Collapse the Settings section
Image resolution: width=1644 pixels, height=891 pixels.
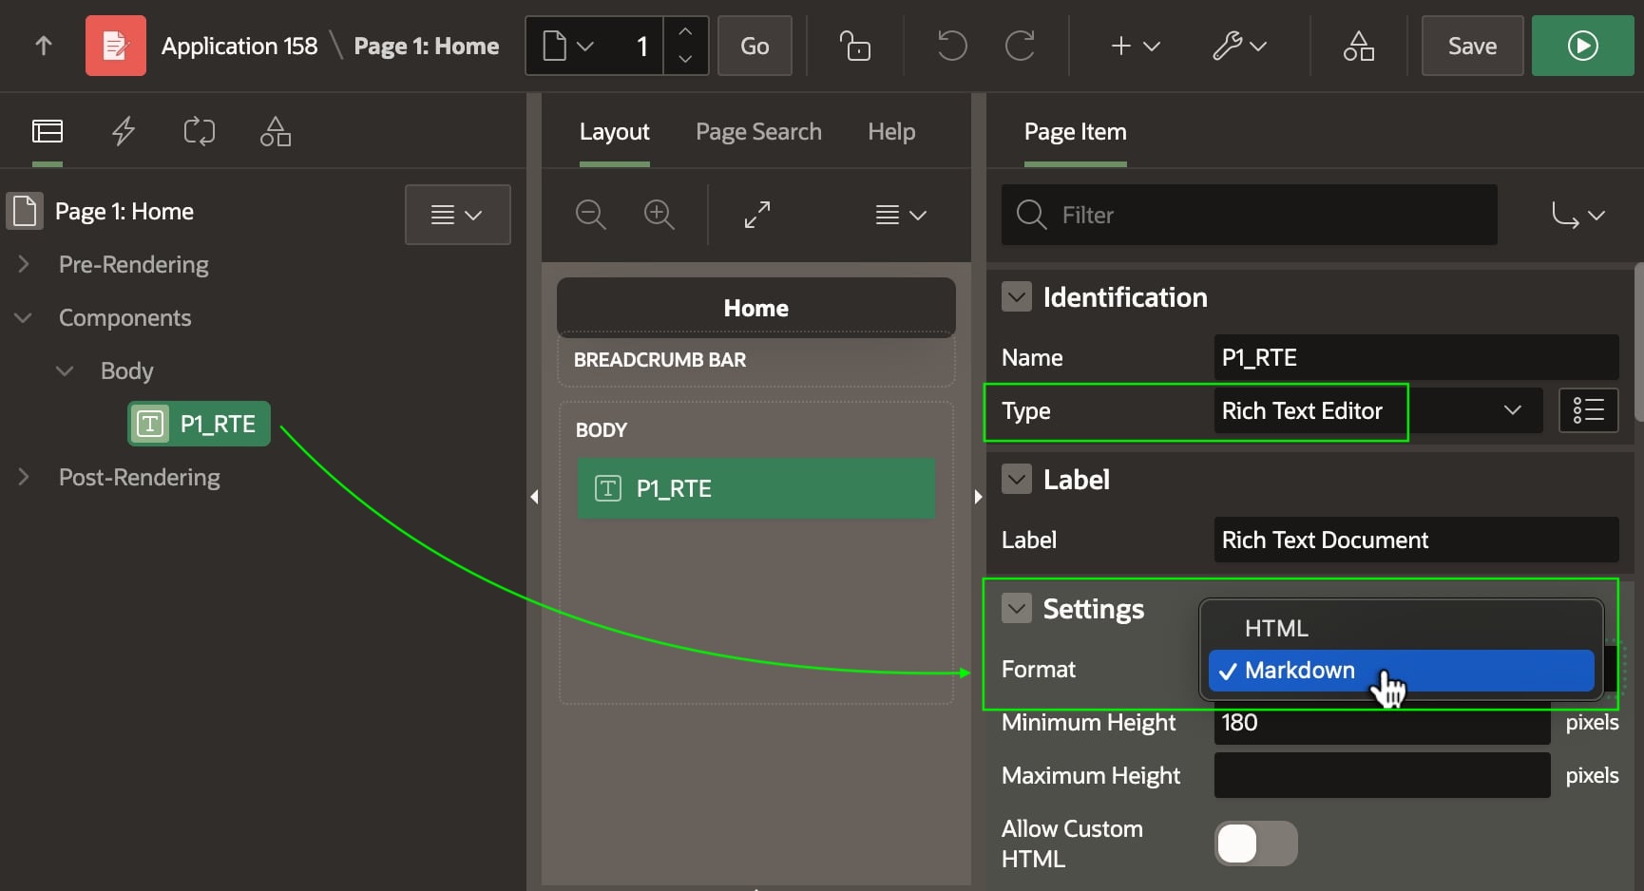click(x=1017, y=609)
